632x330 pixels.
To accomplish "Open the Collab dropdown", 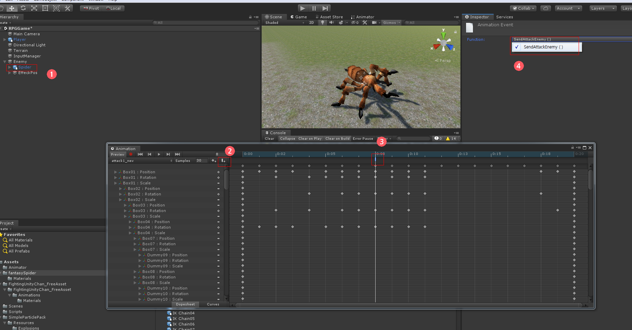I will [x=523, y=8].
